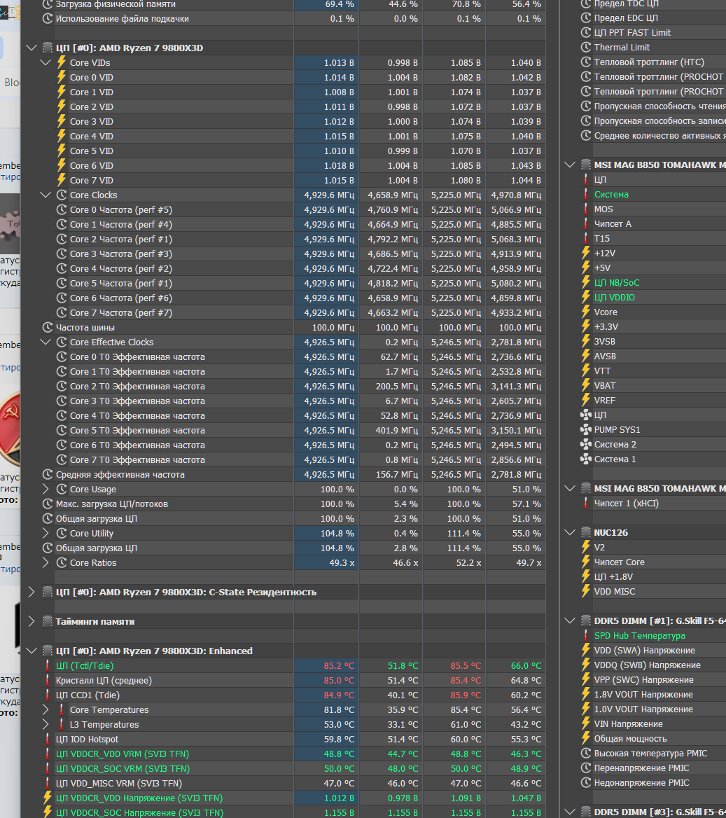The height and width of the screenshot is (818, 726).
Task: Click the fan icon next to PUMP SYS1
Action: [x=586, y=430]
